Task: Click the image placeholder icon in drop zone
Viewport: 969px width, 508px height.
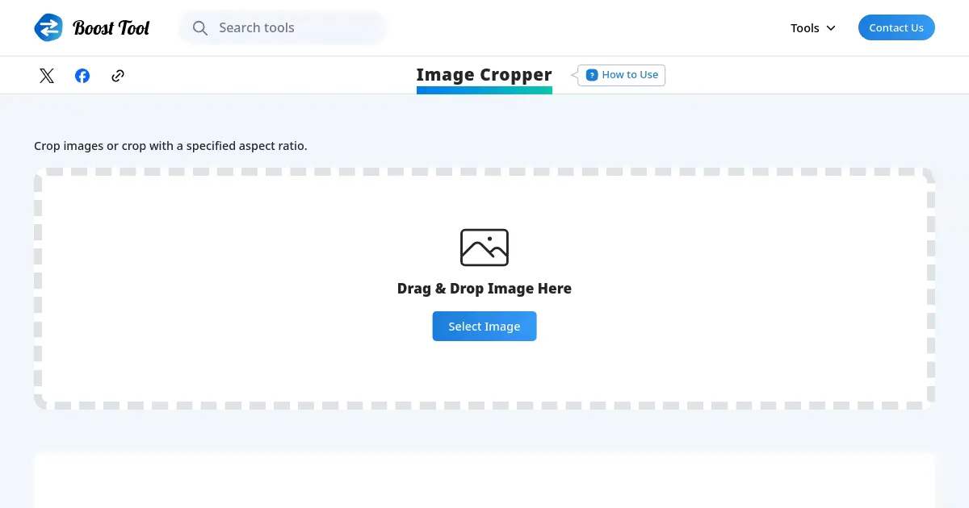Action: click(484, 248)
